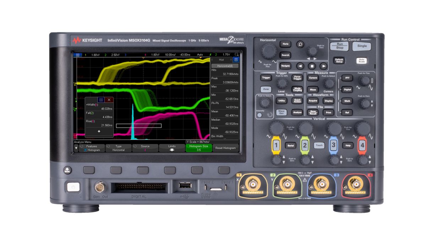Image resolution: width=426 pixels, height=239 pixels.
Task: Open the Horizontal(4) sidebar selector
Action: coord(225,66)
